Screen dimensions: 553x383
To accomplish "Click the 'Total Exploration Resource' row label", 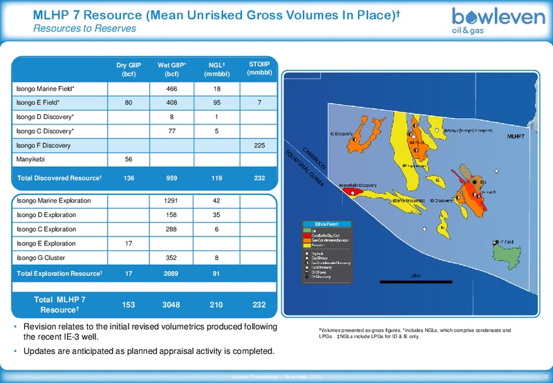I will 59,274.
